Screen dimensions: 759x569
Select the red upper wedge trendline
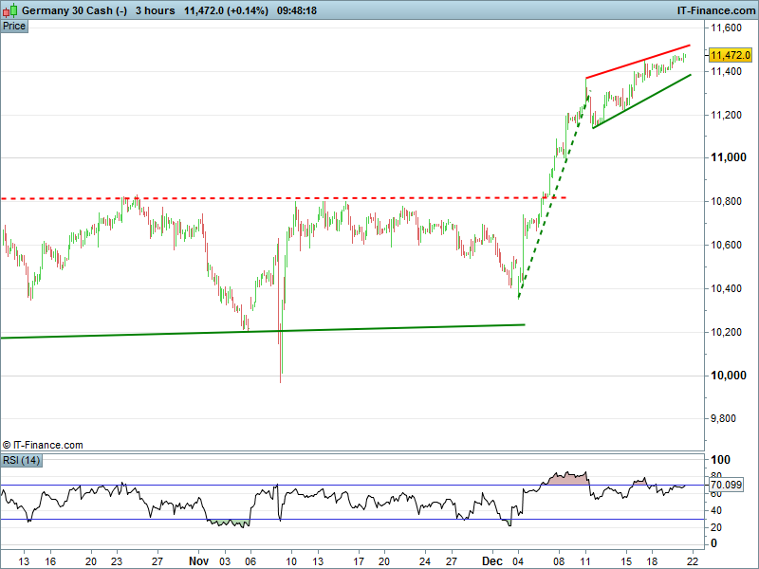pos(638,62)
